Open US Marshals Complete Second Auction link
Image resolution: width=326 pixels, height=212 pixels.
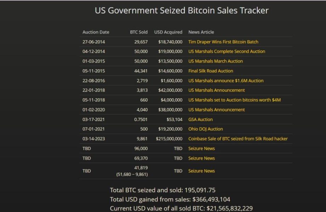[226, 51]
